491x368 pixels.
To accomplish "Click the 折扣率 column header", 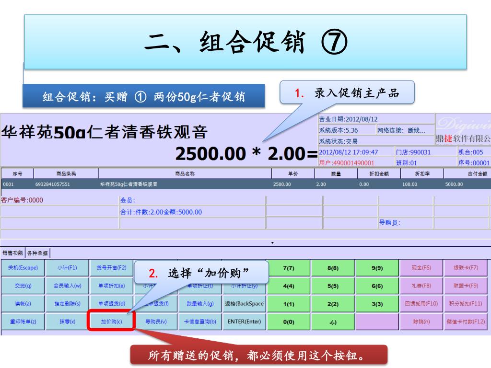I will click(422, 173).
